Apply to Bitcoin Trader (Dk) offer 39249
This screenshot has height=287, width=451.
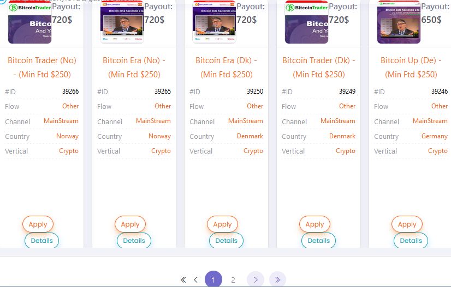point(314,224)
